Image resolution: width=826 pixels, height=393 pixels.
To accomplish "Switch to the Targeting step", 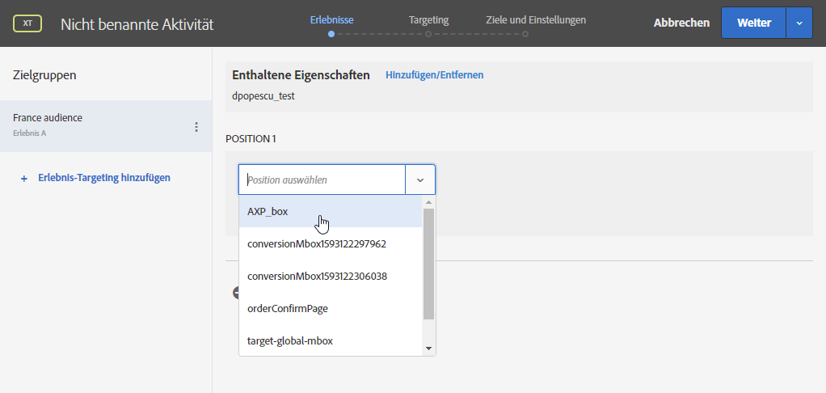I will 428,20.
